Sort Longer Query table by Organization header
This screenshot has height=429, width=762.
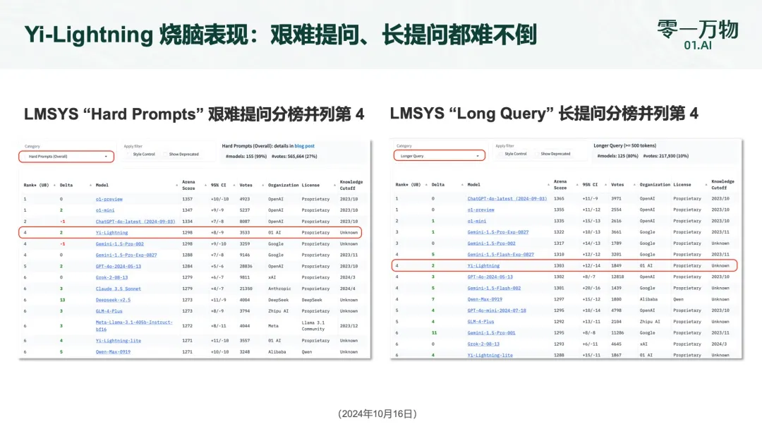655,185
